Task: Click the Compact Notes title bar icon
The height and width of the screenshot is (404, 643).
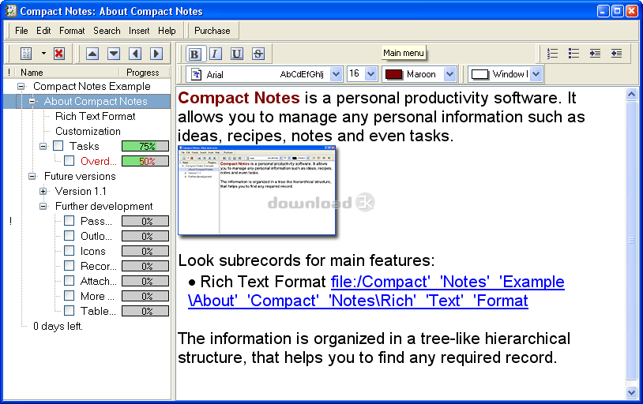Action: (10, 11)
